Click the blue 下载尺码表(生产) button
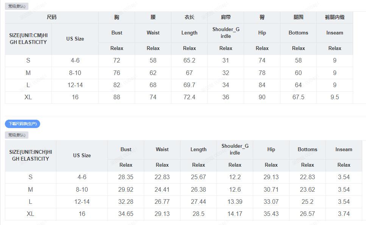The image size is (366, 225). coord(22,124)
